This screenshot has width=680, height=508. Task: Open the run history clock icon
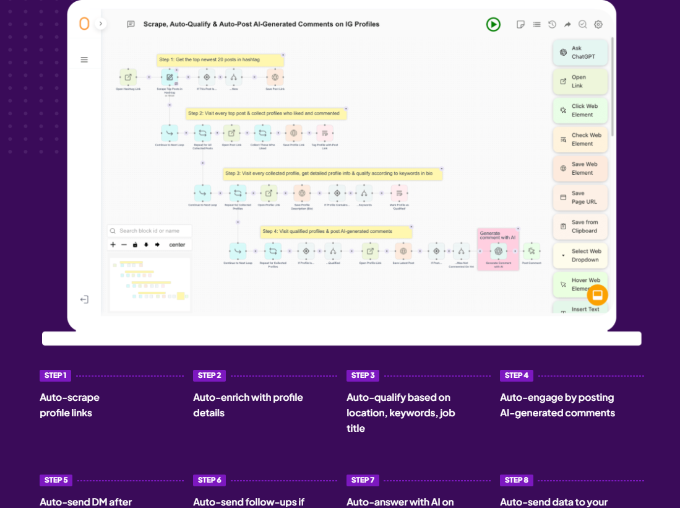552,24
